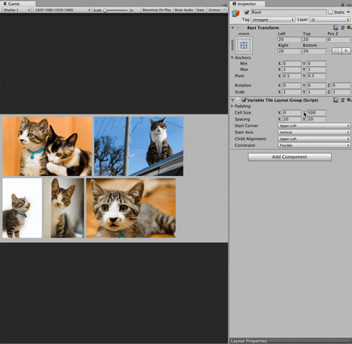The width and height of the screenshot is (352, 344).
Task: Click the Game view Scale slider
Action: coord(116,10)
